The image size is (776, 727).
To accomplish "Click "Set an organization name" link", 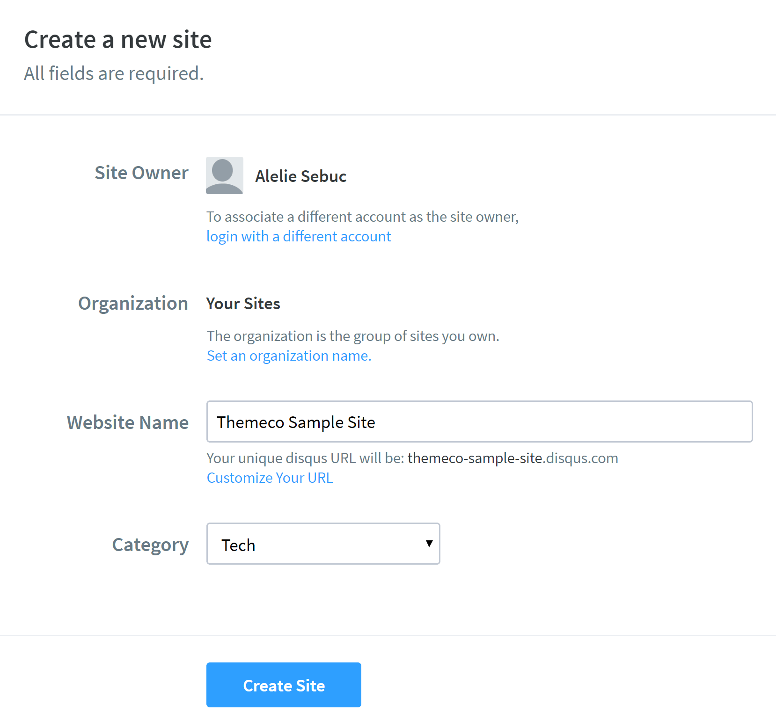I will pyautogui.click(x=288, y=356).
